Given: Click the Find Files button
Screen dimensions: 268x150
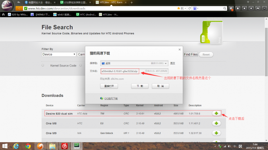Looking at the screenshot, I should (x=191, y=54).
